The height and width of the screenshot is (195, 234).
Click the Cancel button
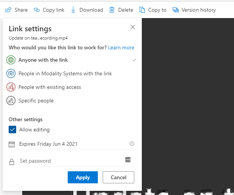[118, 177]
